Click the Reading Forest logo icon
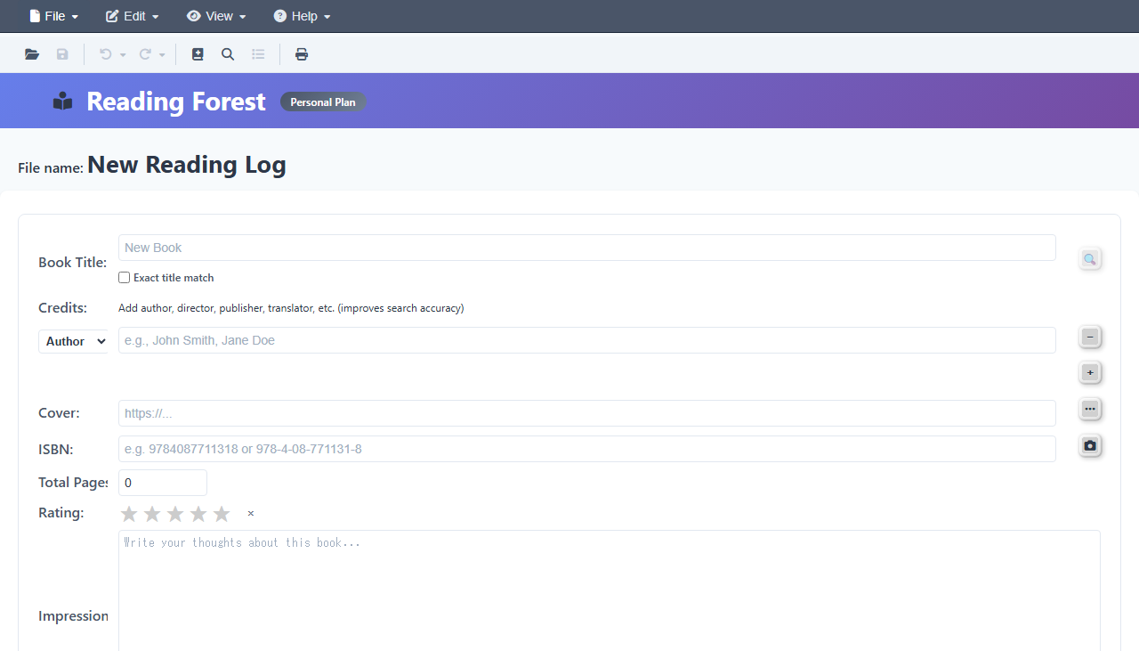The width and height of the screenshot is (1139, 651). click(x=62, y=101)
